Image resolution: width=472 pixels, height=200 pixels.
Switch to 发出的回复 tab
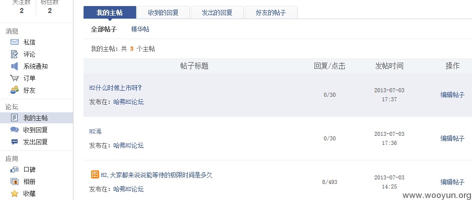(x=217, y=13)
